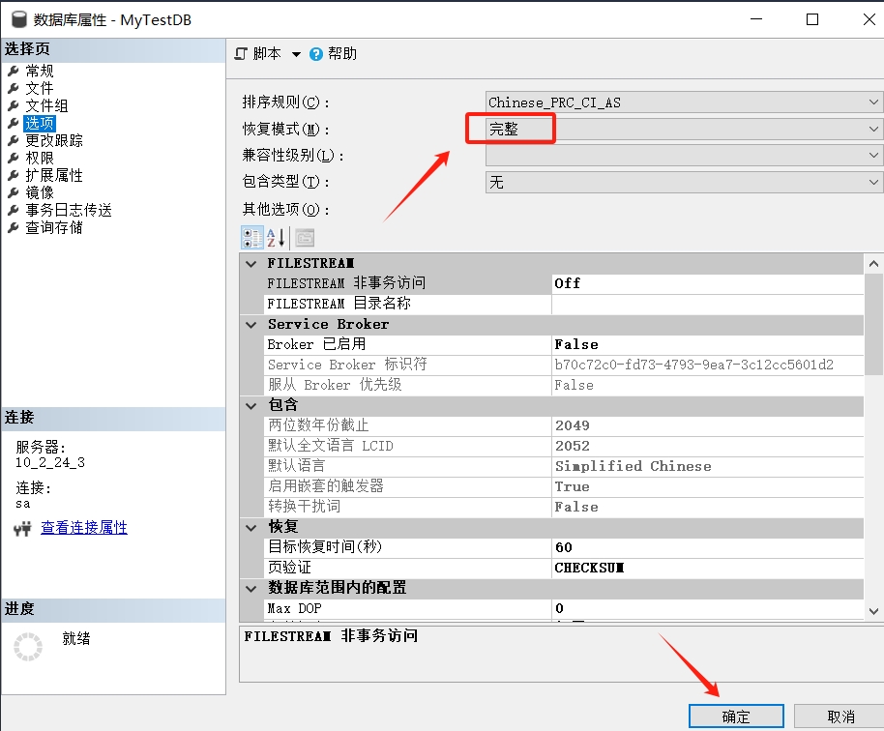
Task: Open script dropdown arrow next to 脚本
Action: 296,54
